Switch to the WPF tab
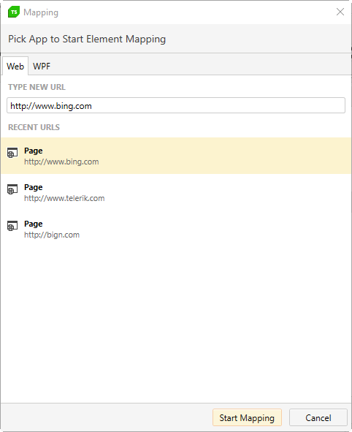This screenshot has height=432, width=352. coord(42,66)
